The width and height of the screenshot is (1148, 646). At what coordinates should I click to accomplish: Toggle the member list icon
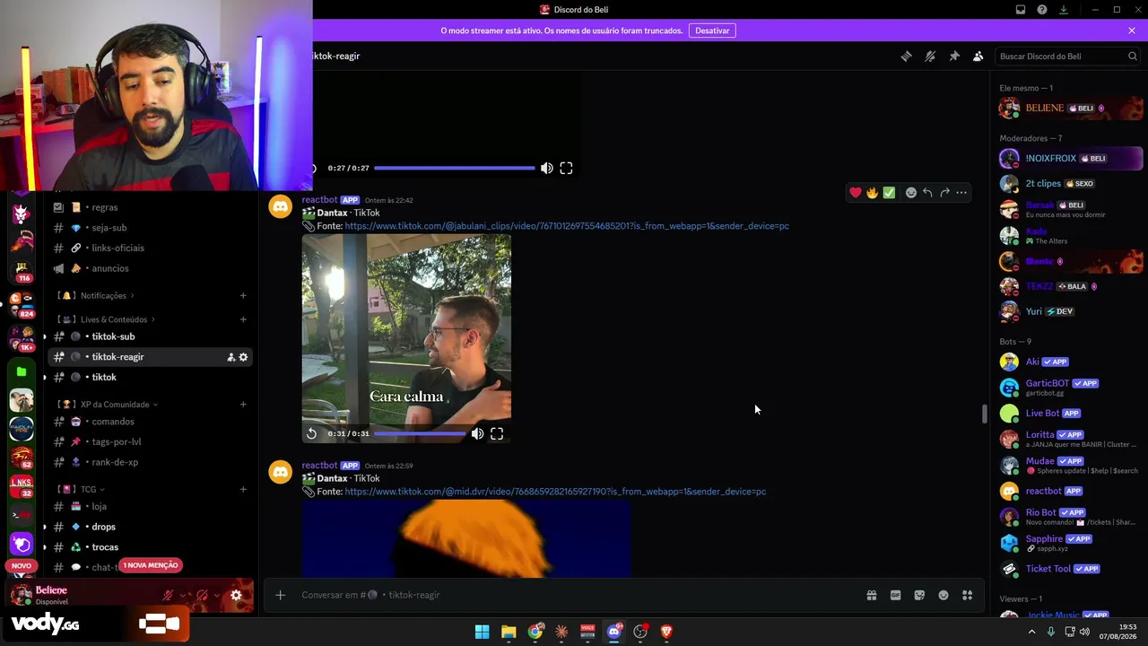coord(978,56)
